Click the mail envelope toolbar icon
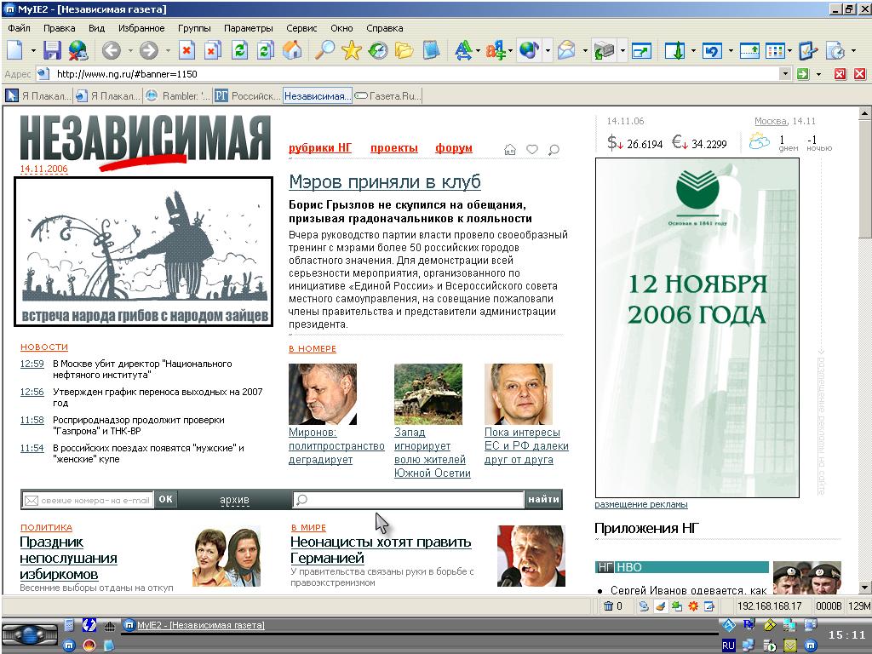The image size is (872, 654). [x=566, y=50]
